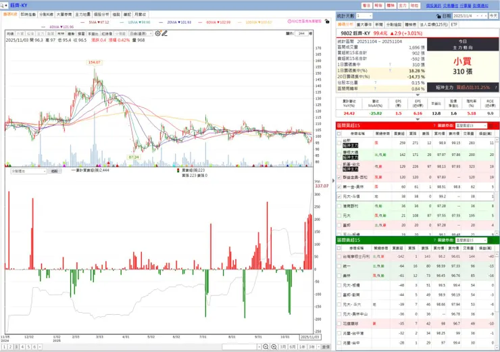
Task: Open the 新聞 tab in right panel
Action: click(x=379, y=24)
